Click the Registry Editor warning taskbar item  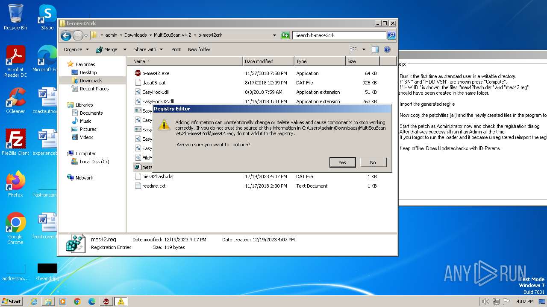[x=121, y=301]
